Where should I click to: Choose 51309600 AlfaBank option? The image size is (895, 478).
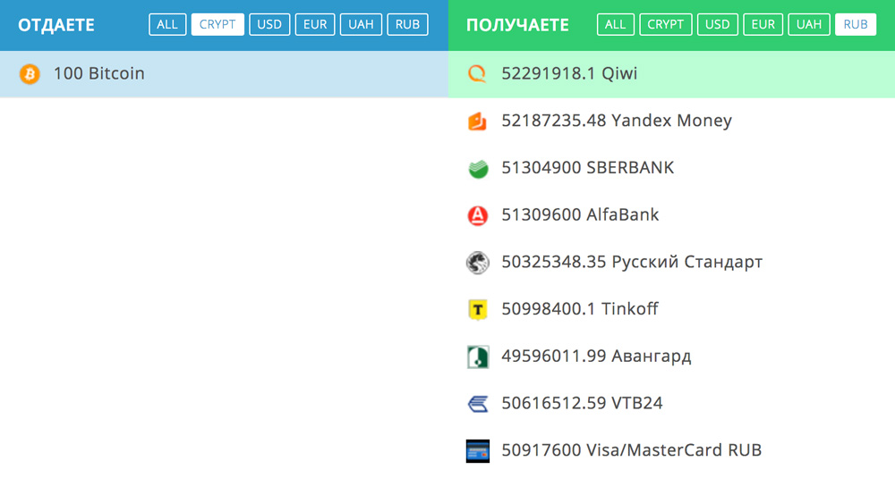coord(671,215)
